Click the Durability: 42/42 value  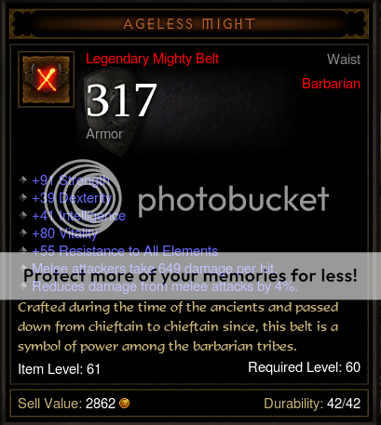[x=312, y=404]
